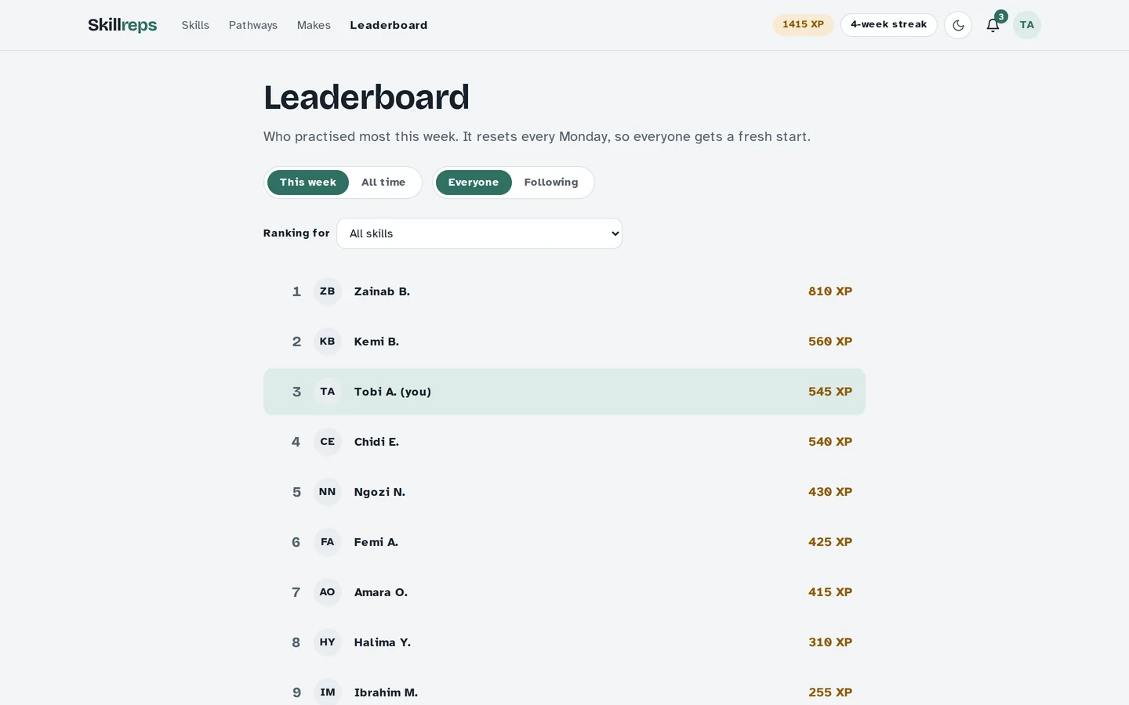The height and width of the screenshot is (705, 1129).
Task: Click 430 XP score
Action: click(x=830, y=492)
